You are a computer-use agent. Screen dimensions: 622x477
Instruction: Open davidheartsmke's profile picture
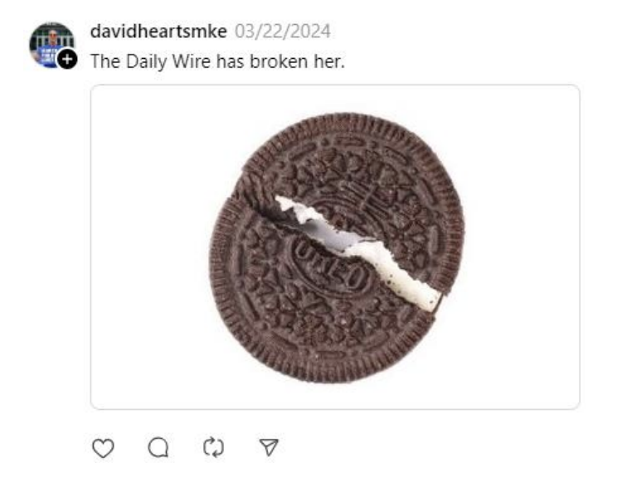[51, 45]
